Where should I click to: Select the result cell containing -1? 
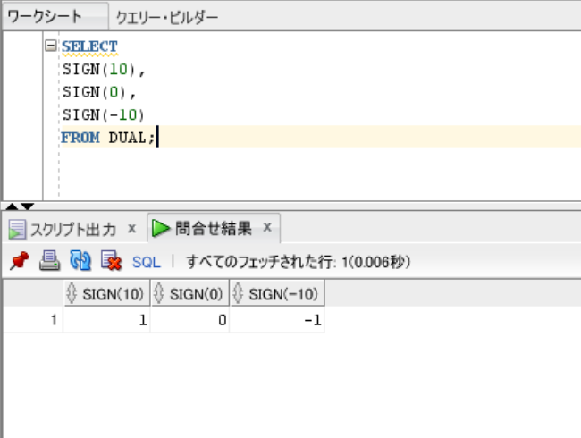pos(277,320)
